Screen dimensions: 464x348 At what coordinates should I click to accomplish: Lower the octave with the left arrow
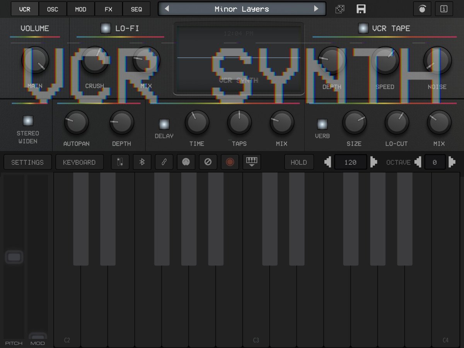(418, 162)
